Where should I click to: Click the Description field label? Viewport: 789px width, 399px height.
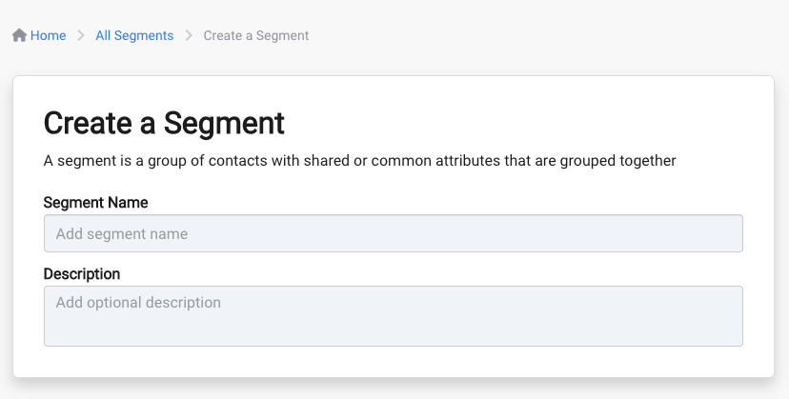pos(82,273)
